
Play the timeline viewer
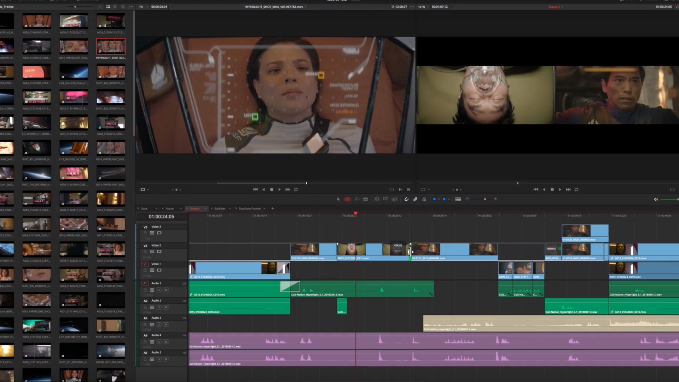tap(560, 190)
